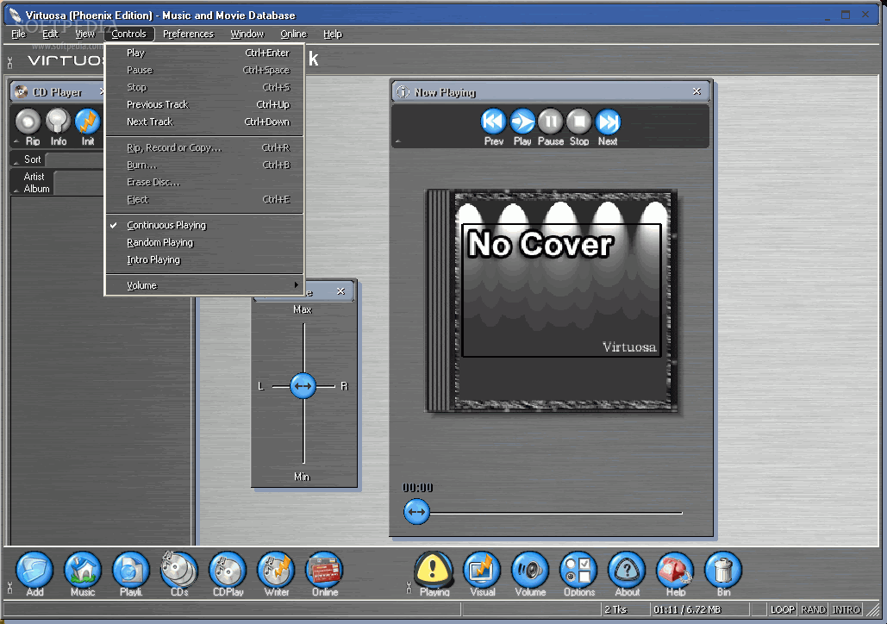This screenshot has height=624, width=887.
Task: Close the Now Playing panel
Action: [x=696, y=91]
